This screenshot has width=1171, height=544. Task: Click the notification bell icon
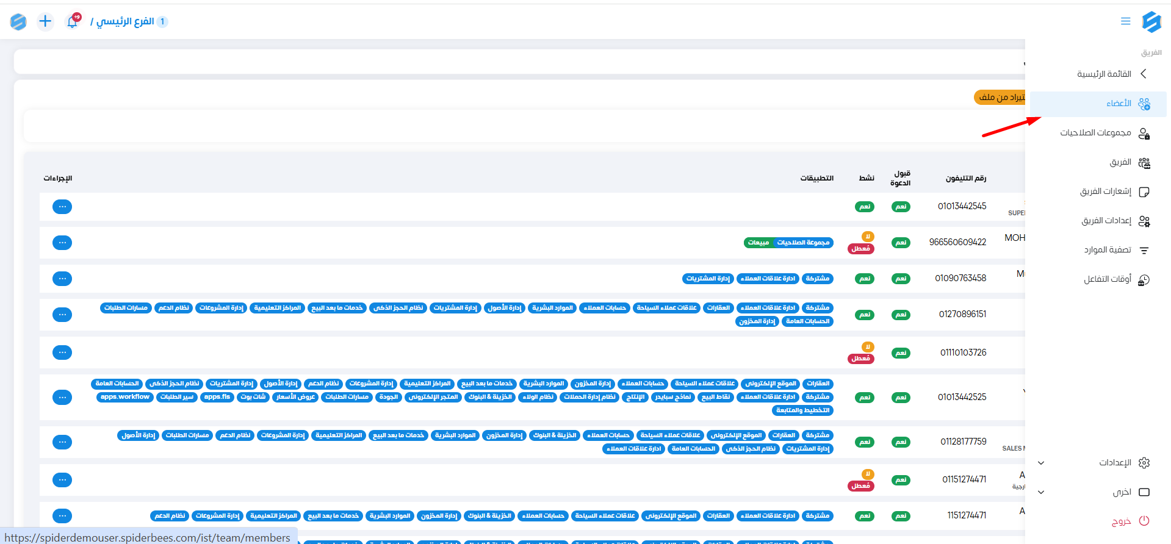[x=73, y=21]
